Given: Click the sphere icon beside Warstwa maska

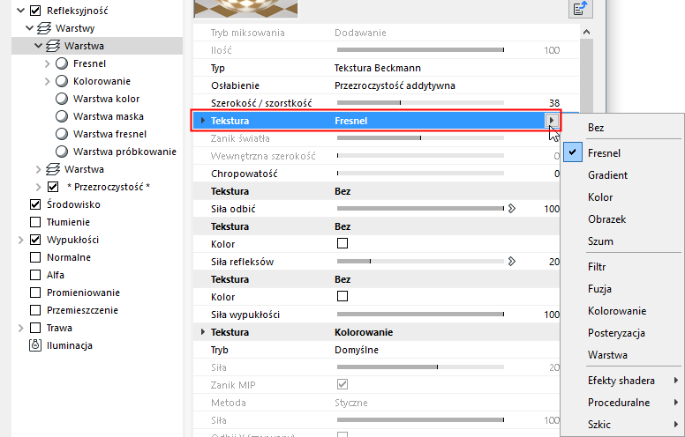Looking at the screenshot, I should [x=62, y=116].
